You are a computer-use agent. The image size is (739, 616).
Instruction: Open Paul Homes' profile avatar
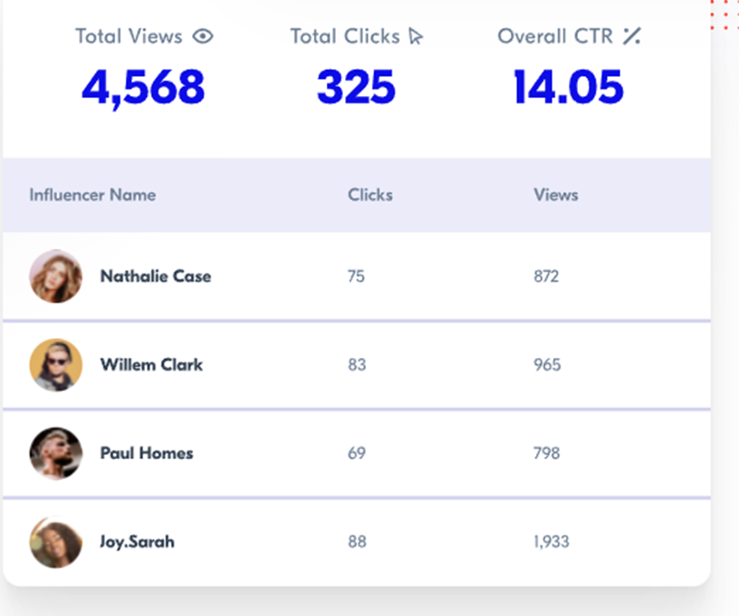(x=55, y=454)
